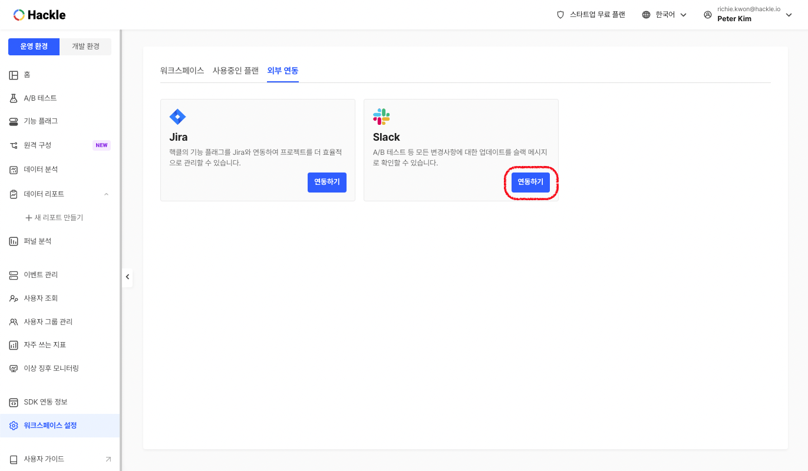Viewport: 808px width, 471px height.
Task: Click the 워크스페이스 설정 gear icon
Action: point(14,426)
